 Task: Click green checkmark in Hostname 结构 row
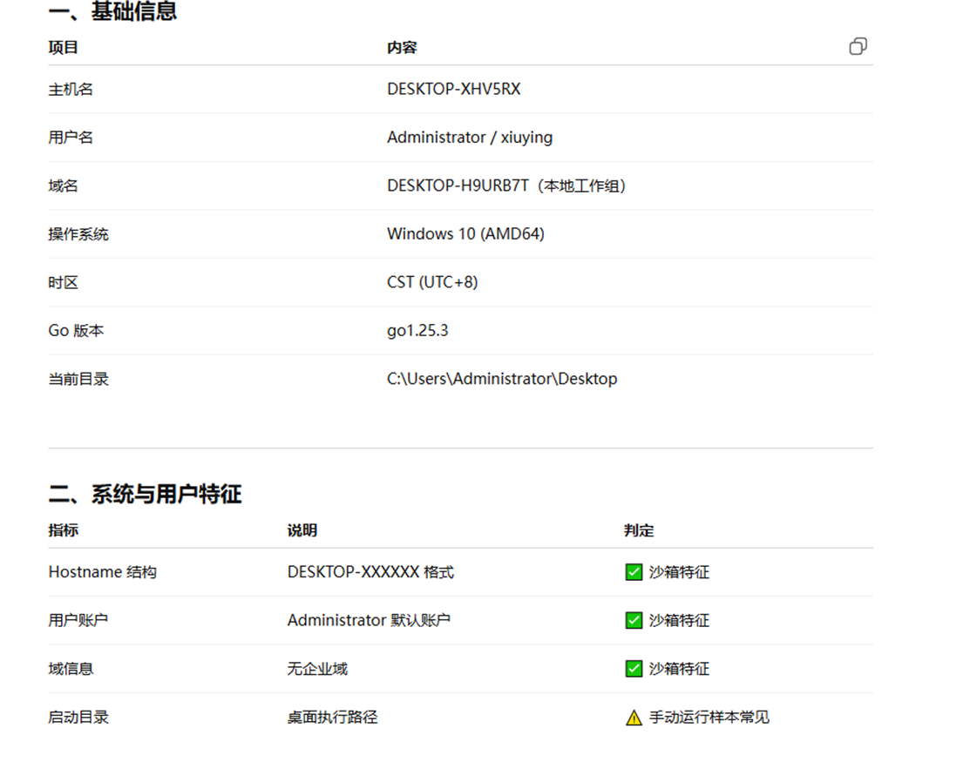pos(634,572)
